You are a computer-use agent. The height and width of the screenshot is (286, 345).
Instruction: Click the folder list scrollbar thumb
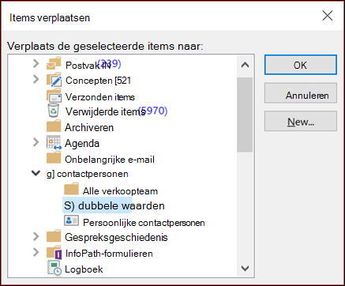point(245,115)
